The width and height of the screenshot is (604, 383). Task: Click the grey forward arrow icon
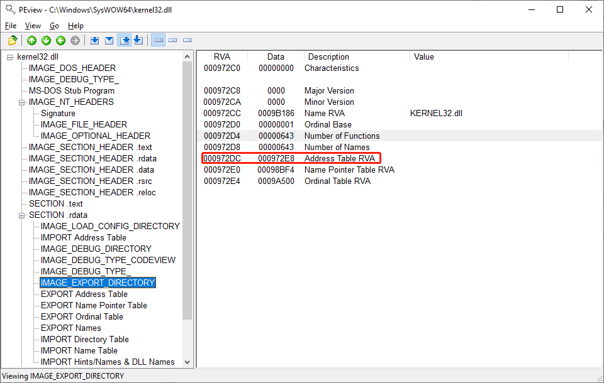(x=75, y=41)
